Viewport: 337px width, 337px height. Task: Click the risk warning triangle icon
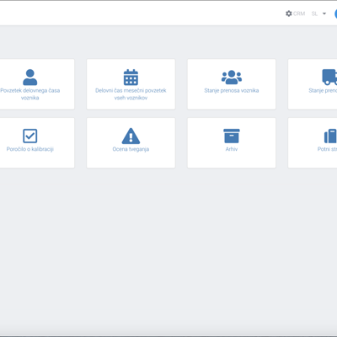coord(131,136)
